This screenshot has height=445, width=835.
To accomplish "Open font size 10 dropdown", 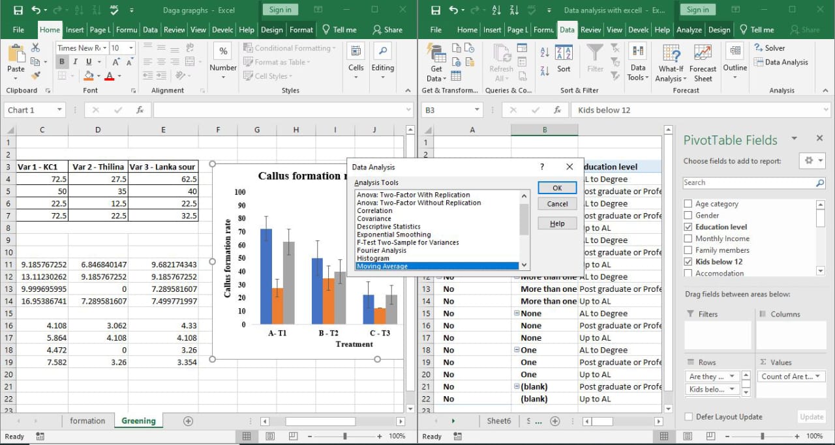I will click(131, 48).
